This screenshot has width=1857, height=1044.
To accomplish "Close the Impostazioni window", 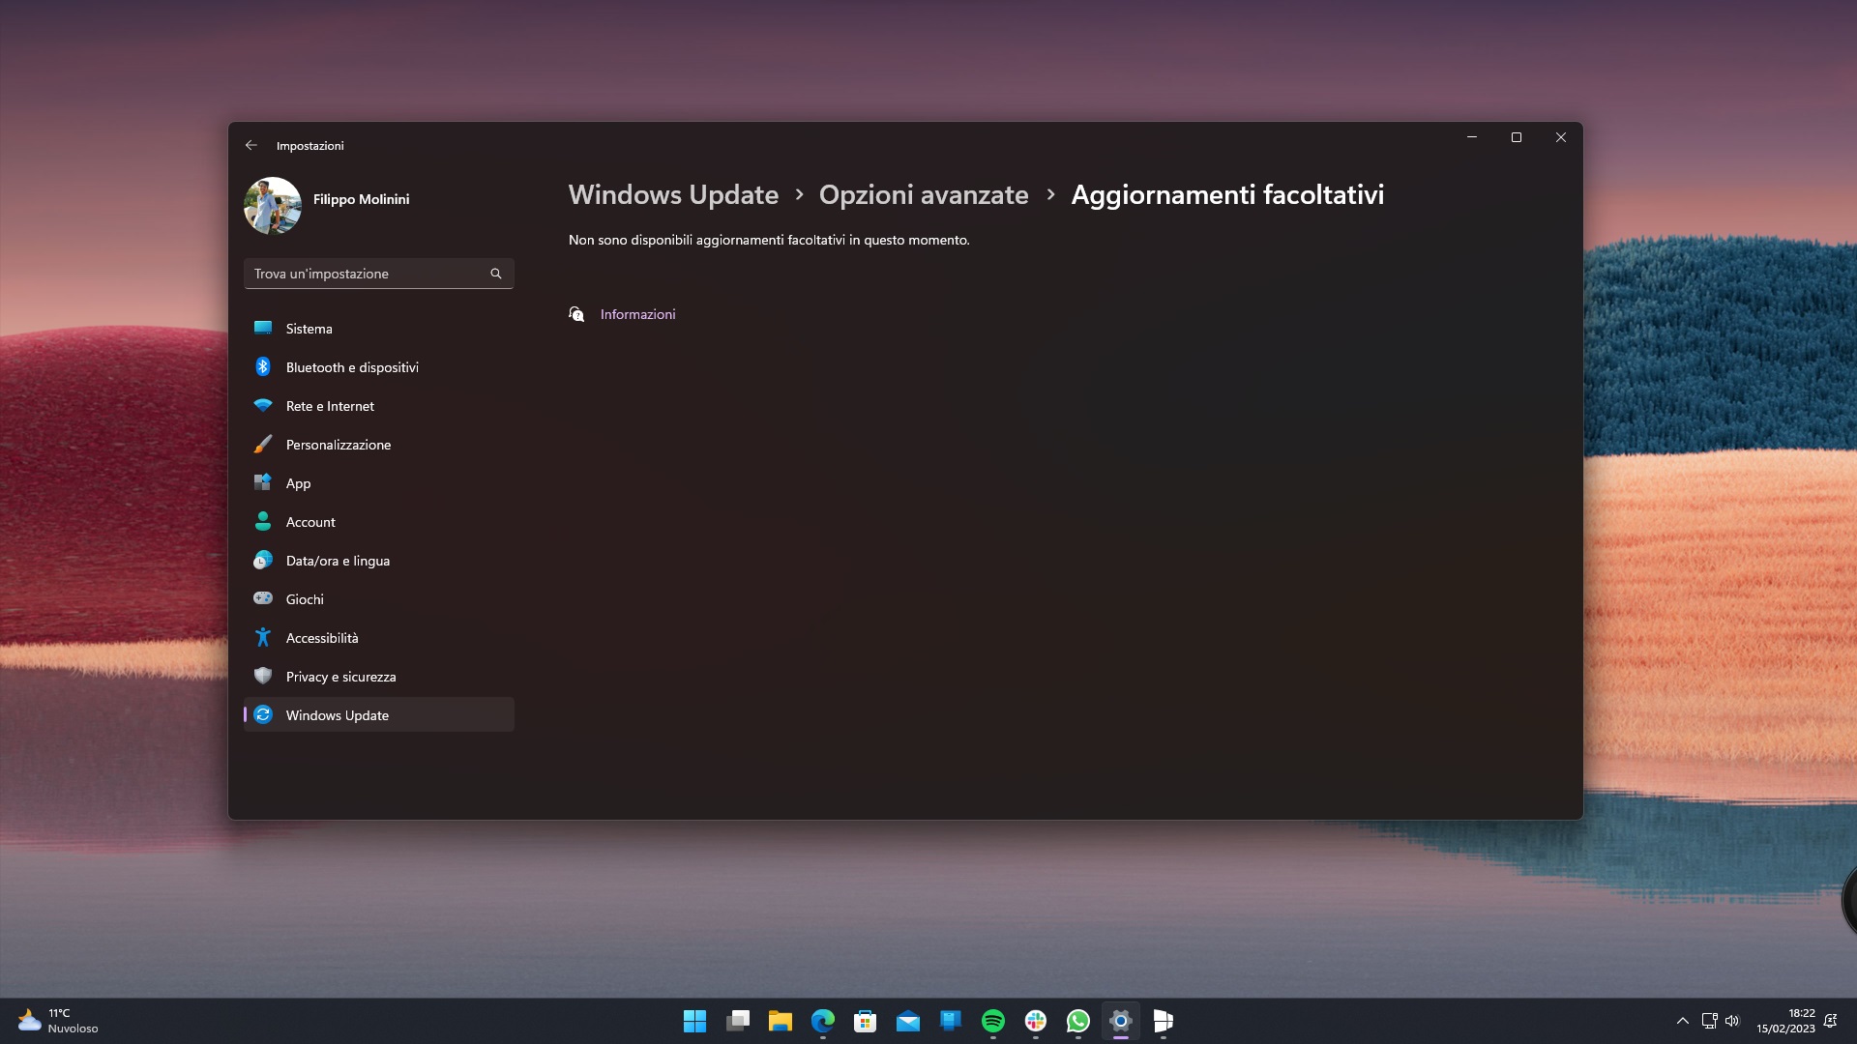I will point(1561,137).
